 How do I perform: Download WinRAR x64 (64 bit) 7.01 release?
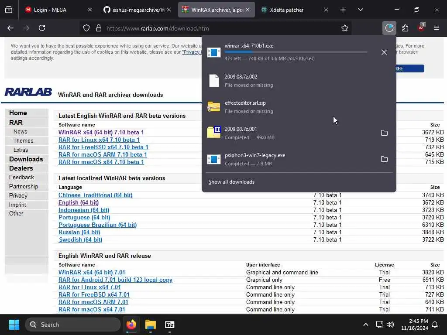tap(92, 273)
